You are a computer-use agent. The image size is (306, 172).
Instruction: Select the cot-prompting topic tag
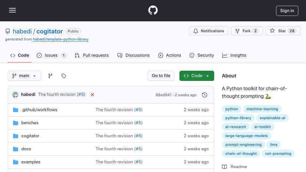pos(278,154)
